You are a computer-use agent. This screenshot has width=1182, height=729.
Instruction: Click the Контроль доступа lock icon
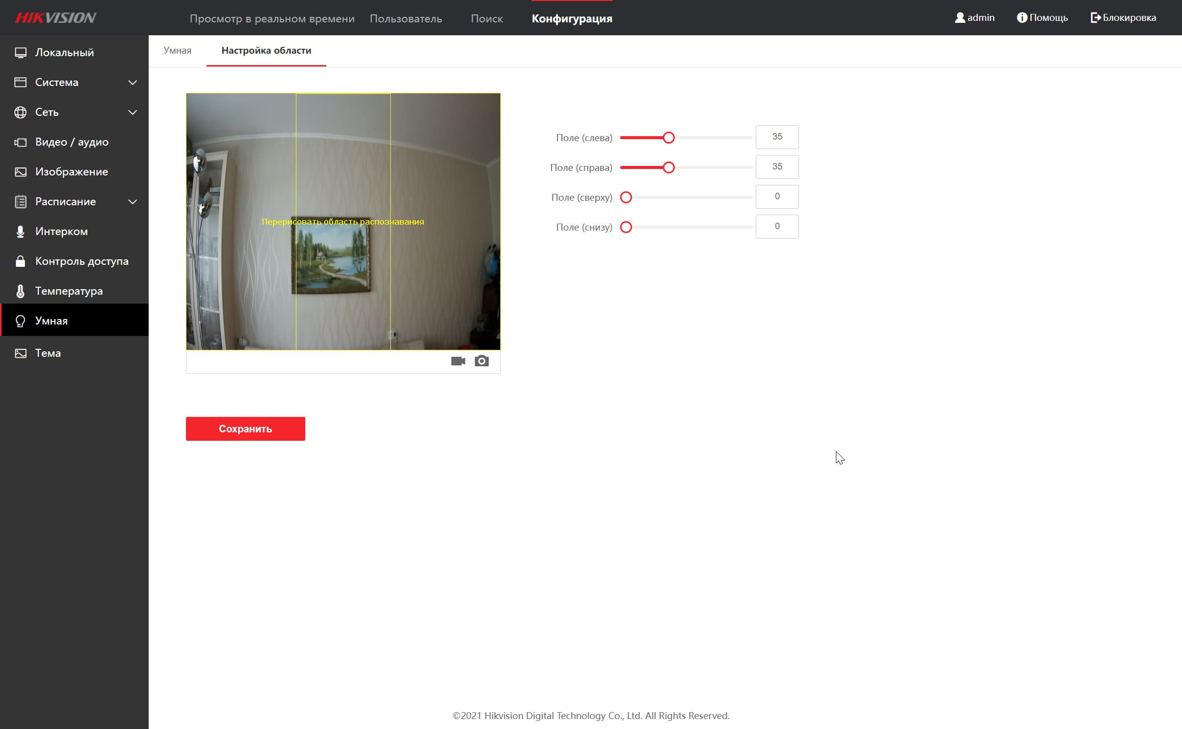pyautogui.click(x=20, y=261)
